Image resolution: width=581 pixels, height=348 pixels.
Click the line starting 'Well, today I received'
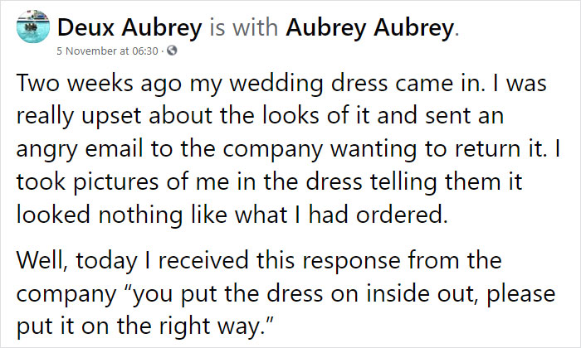coord(259,260)
